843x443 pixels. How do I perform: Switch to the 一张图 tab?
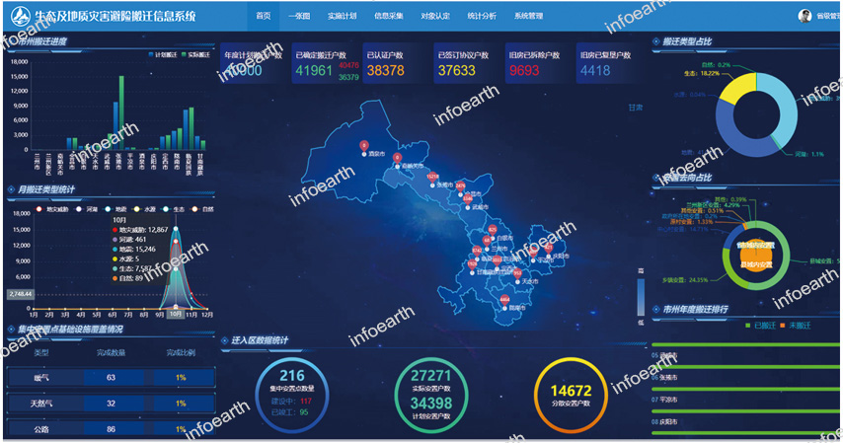[300, 16]
